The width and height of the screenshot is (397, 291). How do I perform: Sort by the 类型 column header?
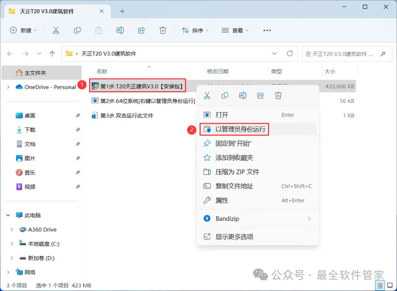[x=276, y=72]
